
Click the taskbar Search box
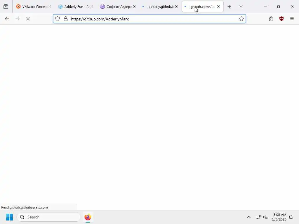49,217
